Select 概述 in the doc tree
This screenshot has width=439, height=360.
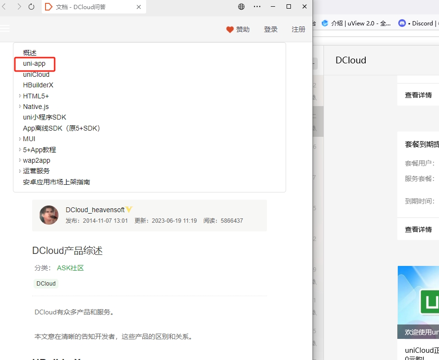30,53
